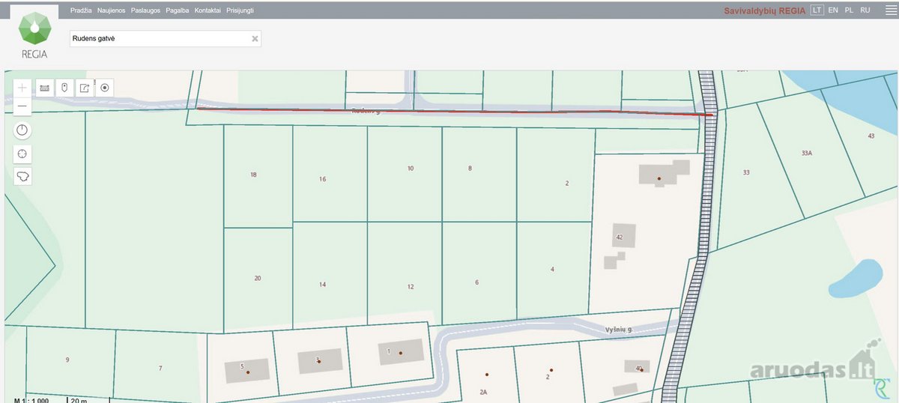
Task: Select parcel number 10 on map
Action: point(411,169)
